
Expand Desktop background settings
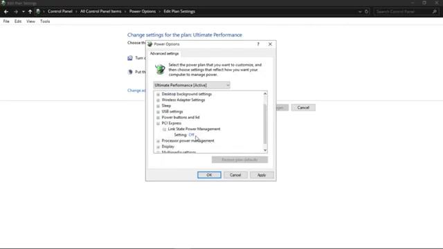(159, 94)
